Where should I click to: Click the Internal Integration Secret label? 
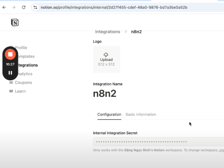click(x=115, y=133)
